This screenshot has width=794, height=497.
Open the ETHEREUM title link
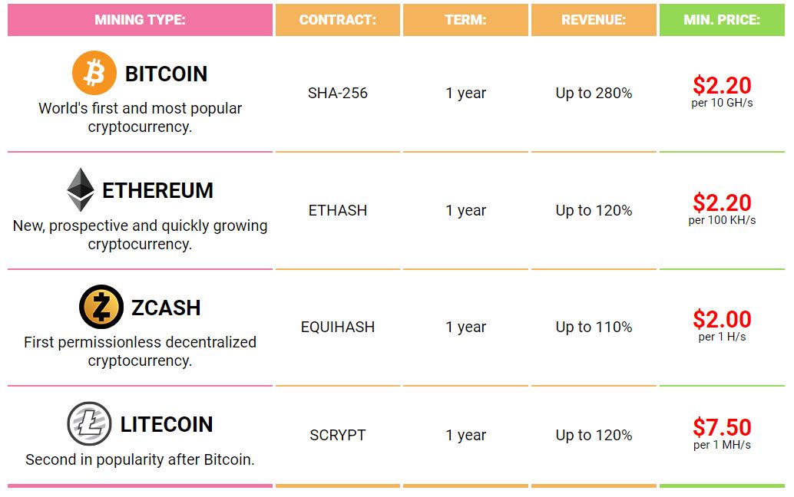point(157,190)
